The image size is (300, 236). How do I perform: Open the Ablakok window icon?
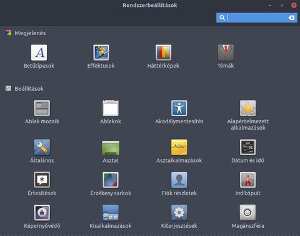(111, 108)
